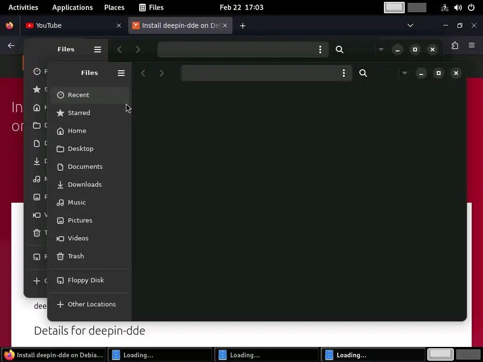The height and width of the screenshot is (362, 483).
Task: Click search icon in front Files window
Action: pyautogui.click(x=363, y=73)
